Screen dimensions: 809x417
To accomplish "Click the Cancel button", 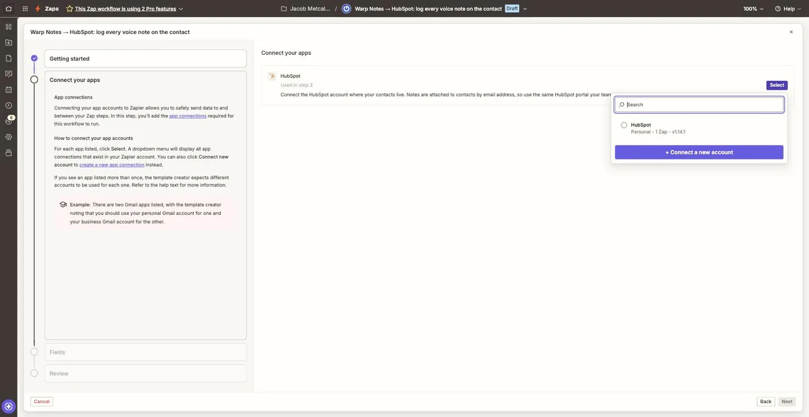I will pyautogui.click(x=42, y=401).
